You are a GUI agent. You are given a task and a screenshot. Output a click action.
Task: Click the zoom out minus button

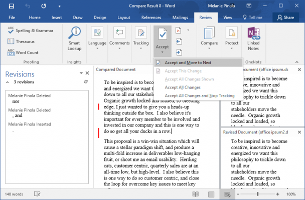click(x=238, y=194)
